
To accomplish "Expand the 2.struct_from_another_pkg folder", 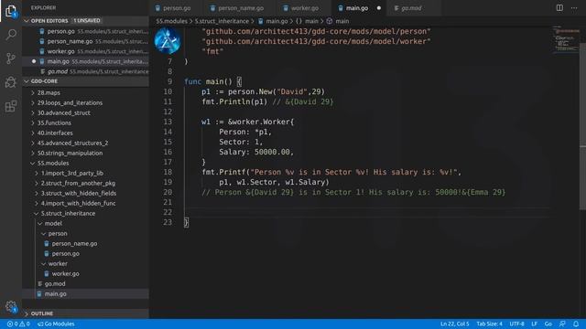I will pyautogui.click(x=85, y=183).
